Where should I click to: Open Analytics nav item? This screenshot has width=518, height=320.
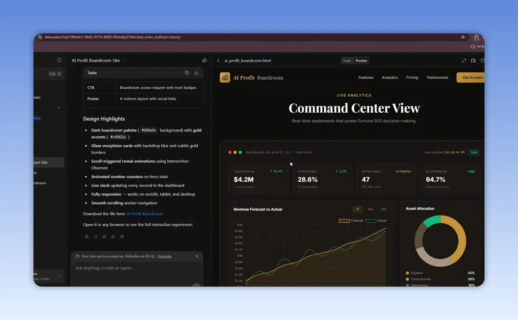[390, 77]
